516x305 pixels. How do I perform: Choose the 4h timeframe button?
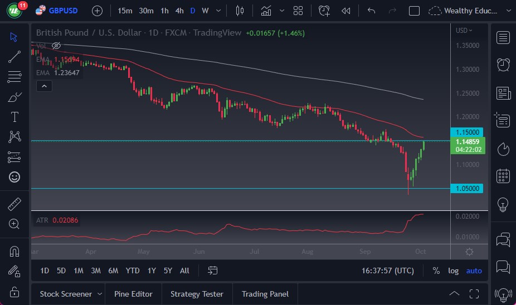tap(179, 11)
